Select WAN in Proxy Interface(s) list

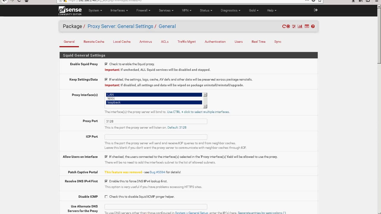pos(154,98)
